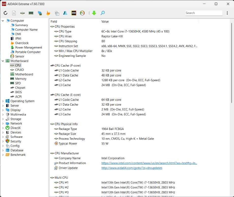Select the Package Type row

(x=124, y=129)
